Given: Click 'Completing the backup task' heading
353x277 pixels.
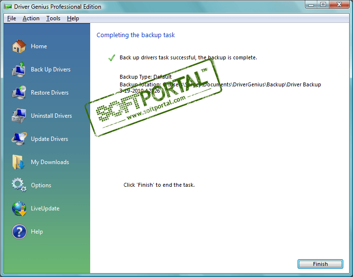Looking at the screenshot, I should 136,35.
